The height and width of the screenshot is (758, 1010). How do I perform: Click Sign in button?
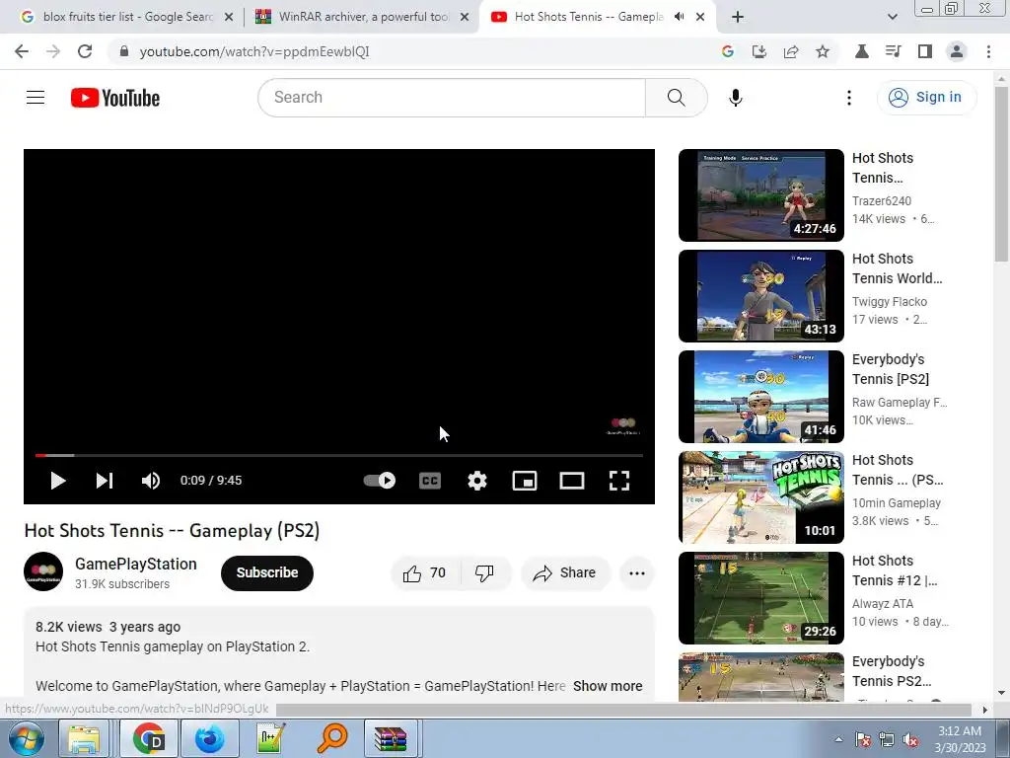pos(926,98)
